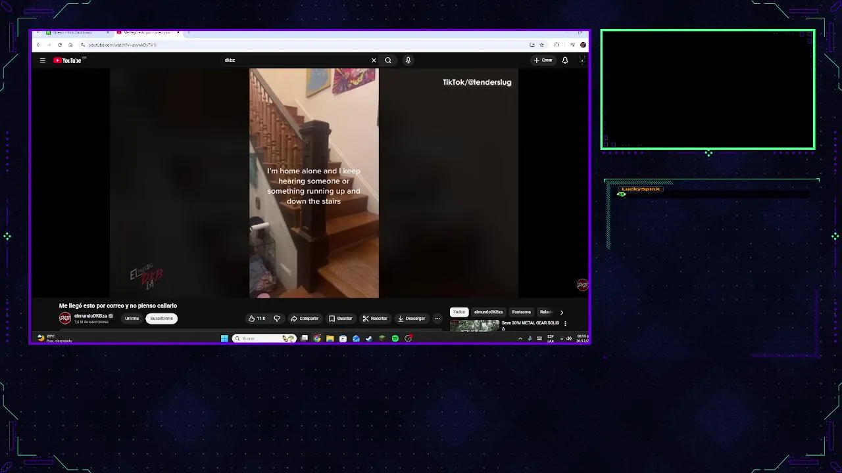Open elmundoDKBza channel name link
The image size is (842, 473).
[91, 316]
